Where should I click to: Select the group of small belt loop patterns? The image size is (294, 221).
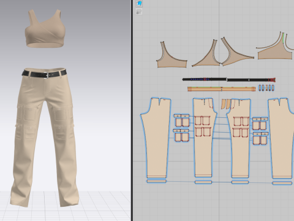pyautogui.click(x=266, y=88)
